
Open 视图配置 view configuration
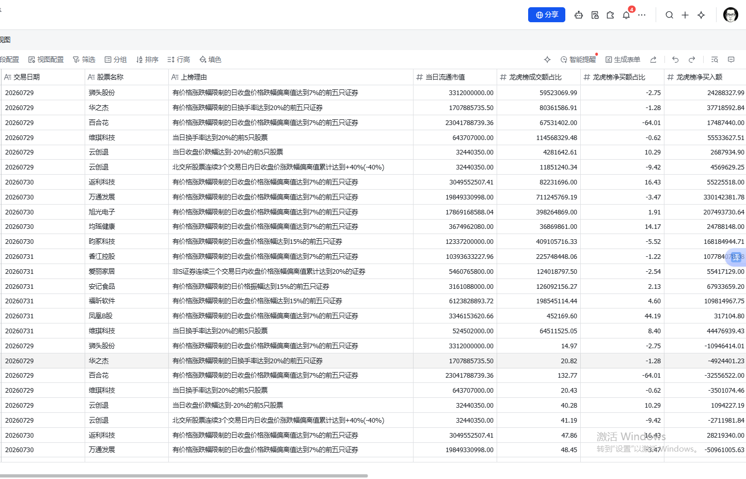[46, 59]
